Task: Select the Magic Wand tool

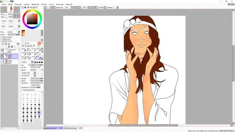Action: [28, 43]
